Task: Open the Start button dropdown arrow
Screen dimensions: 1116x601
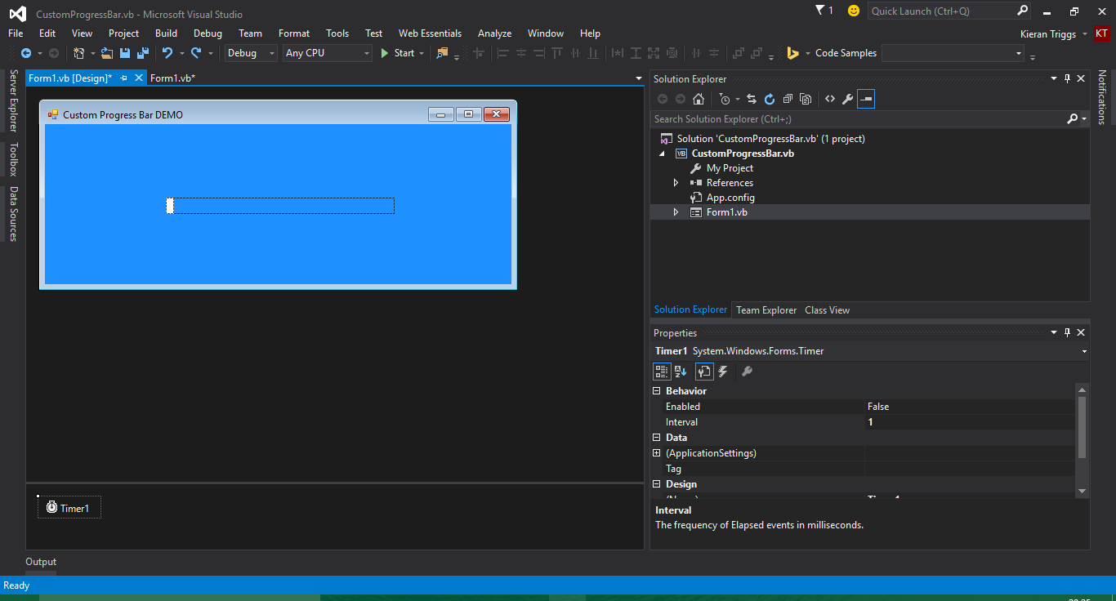Action: [422, 53]
